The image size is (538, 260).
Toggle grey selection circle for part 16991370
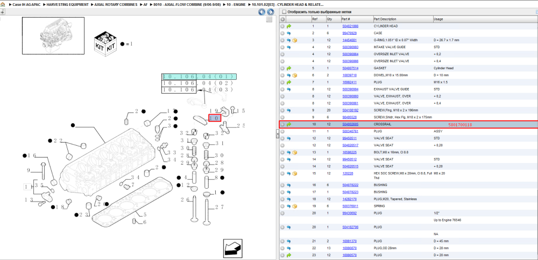point(282,241)
